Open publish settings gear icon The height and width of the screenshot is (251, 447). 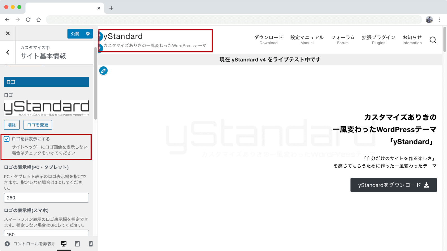click(x=88, y=33)
